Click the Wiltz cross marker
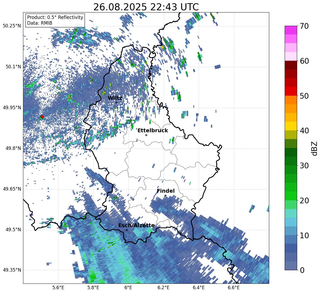 [117, 102]
